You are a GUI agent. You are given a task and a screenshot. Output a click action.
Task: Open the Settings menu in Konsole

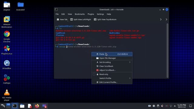[100, 14]
